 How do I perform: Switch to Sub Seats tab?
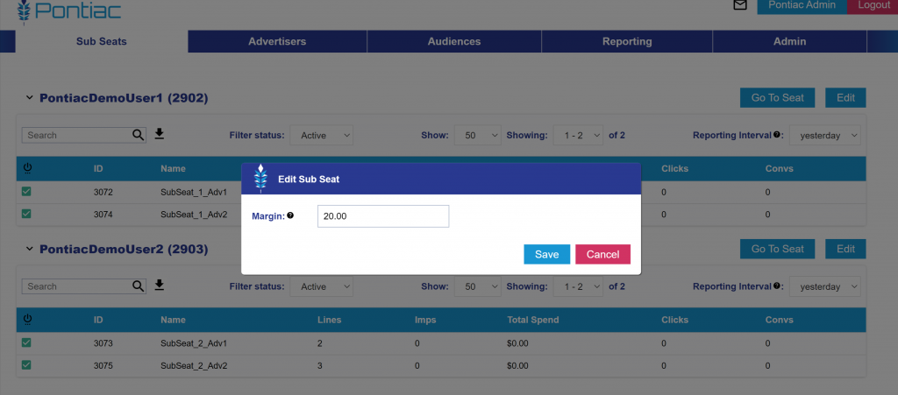pos(102,41)
